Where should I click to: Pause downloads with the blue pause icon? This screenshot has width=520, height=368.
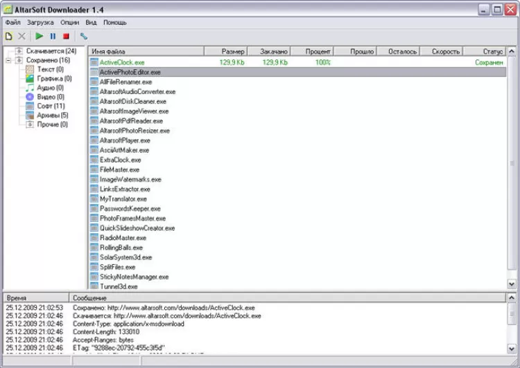click(x=53, y=37)
